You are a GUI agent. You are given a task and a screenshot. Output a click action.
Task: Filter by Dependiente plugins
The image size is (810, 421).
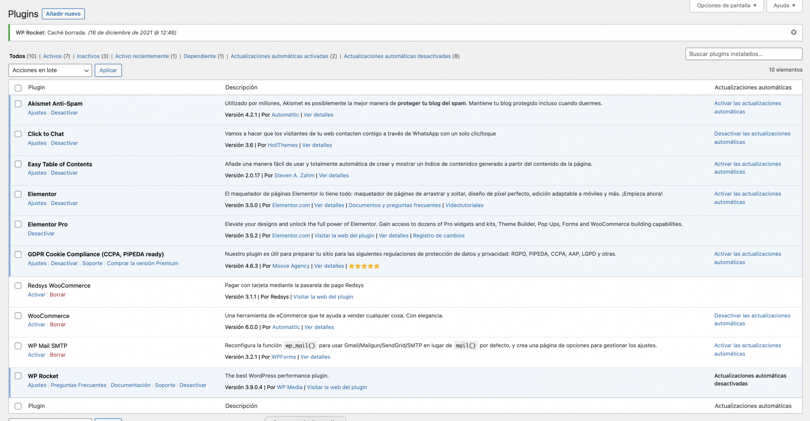199,56
